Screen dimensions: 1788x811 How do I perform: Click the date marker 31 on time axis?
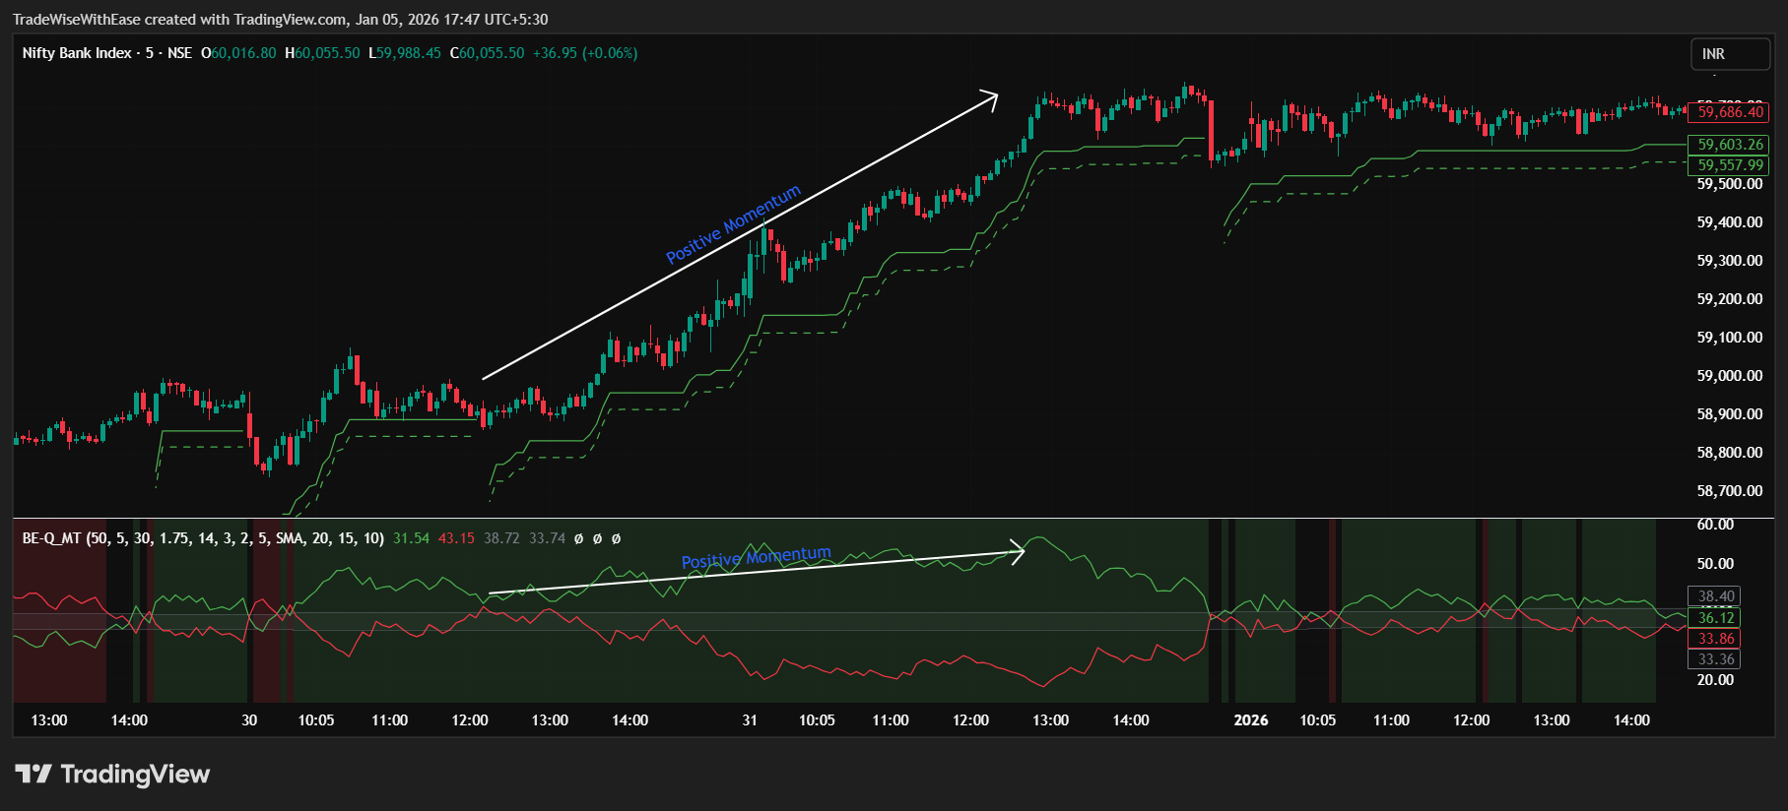coord(750,720)
